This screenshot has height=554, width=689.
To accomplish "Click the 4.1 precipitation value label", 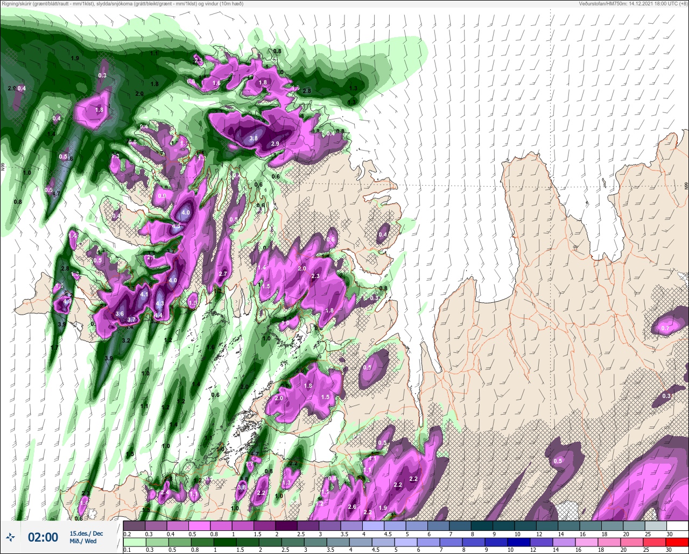I will [x=144, y=295].
